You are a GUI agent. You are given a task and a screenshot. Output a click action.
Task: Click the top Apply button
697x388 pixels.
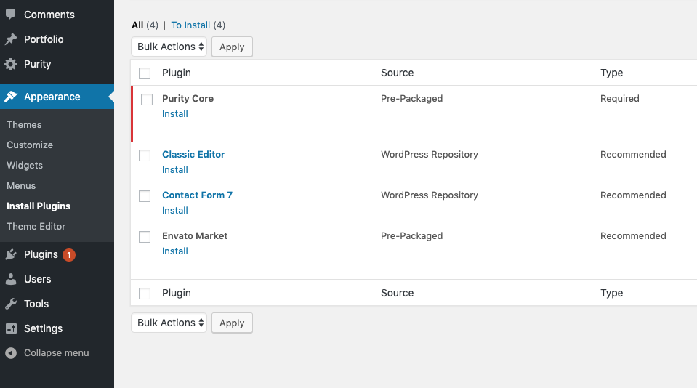click(x=232, y=47)
